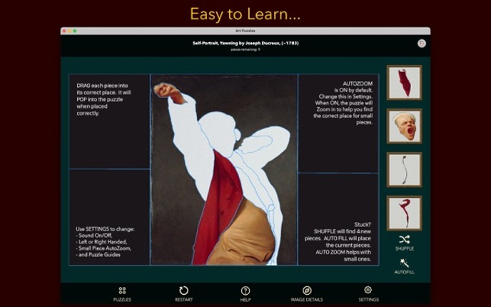The height and width of the screenshot is (307, 491).
Task: Open the Settings gear
Action: point(368,293)
